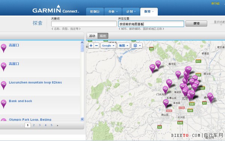Click pin icon beside first 高崖口

(4, 48)
